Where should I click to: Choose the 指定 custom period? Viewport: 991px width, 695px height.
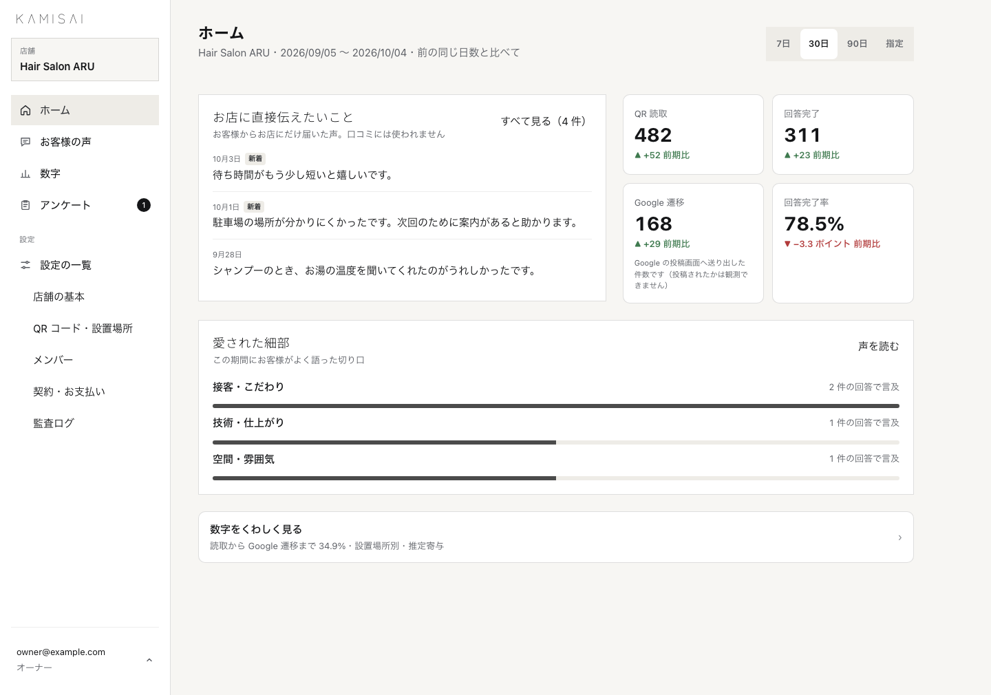[895, 44]
